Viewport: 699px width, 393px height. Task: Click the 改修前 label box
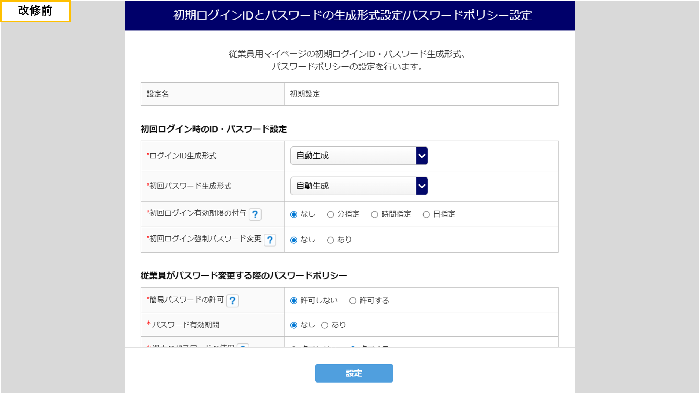tap(35, 11)
